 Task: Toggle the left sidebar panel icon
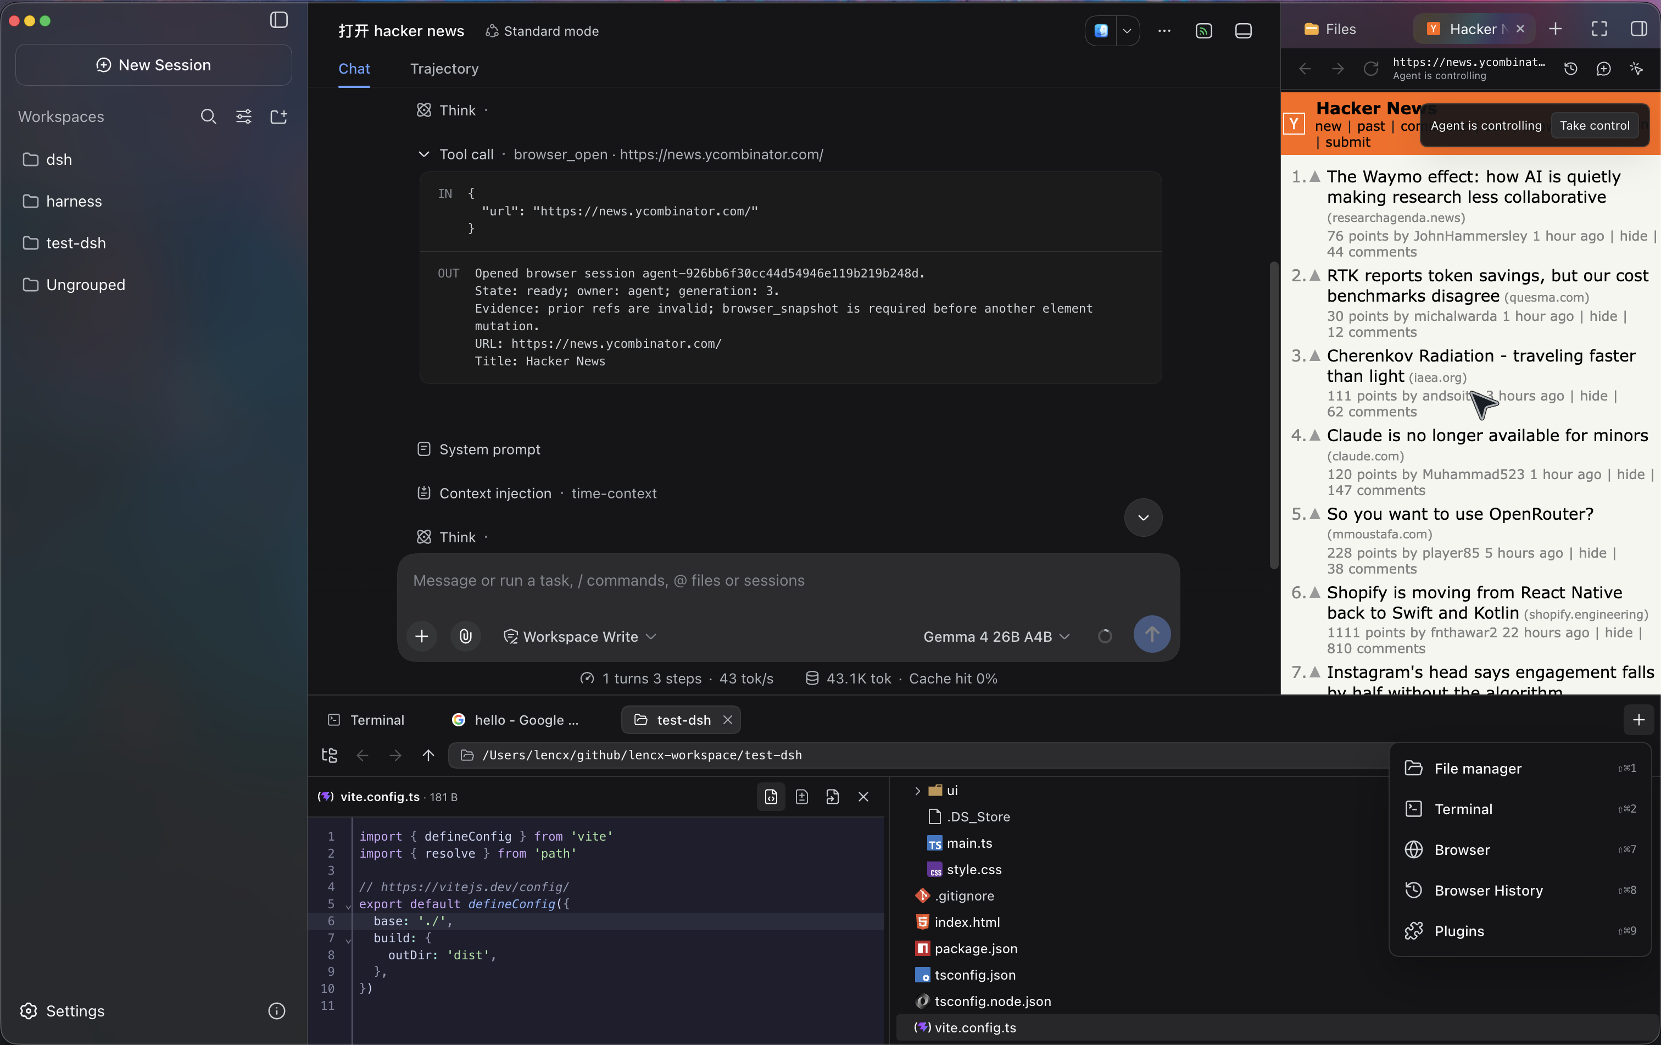pyautogui.click(x=278, y=20)
